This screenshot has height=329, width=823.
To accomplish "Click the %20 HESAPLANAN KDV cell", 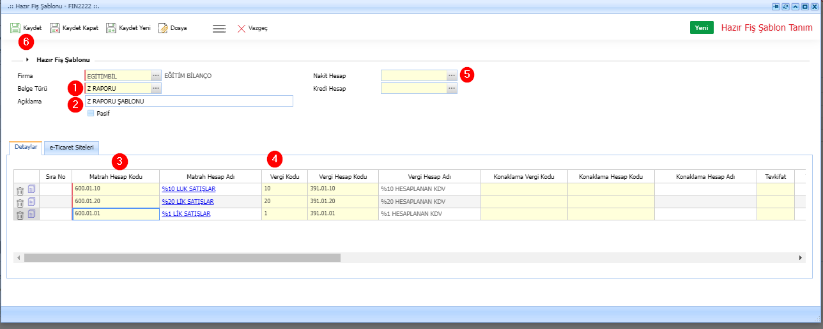I will pyautogui.click(x=429, y=201).
